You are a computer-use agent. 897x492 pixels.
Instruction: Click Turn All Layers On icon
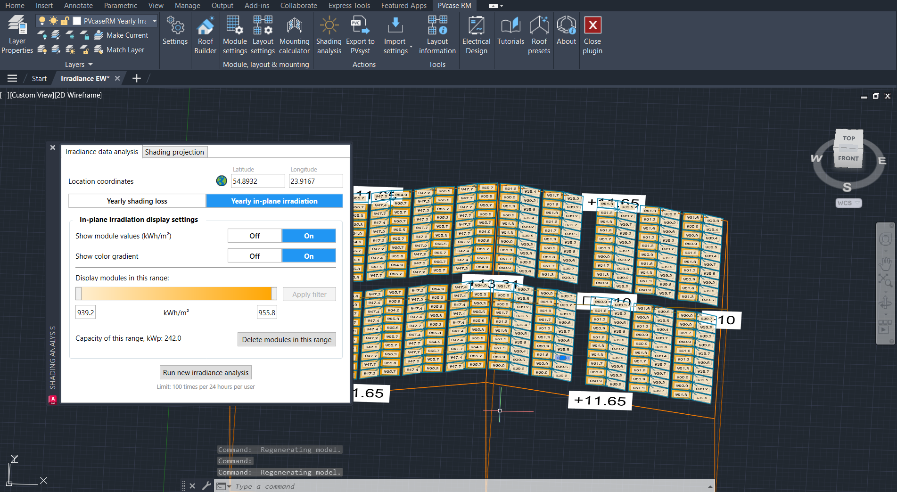pos(42,49)
